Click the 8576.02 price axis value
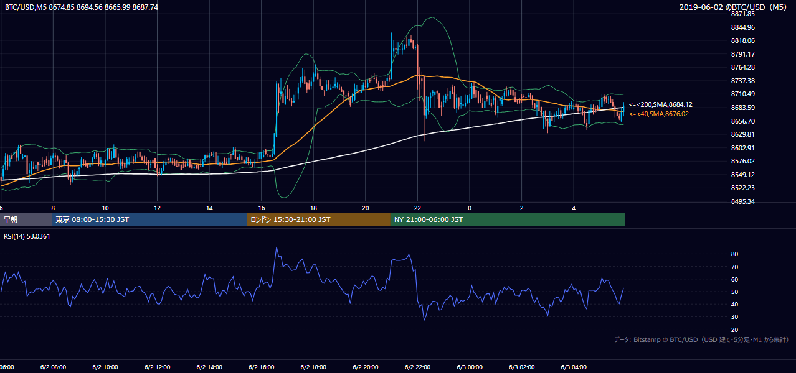The height and width of the screenshot is (373, 796). pyautogui.click(x=744, y=161)
